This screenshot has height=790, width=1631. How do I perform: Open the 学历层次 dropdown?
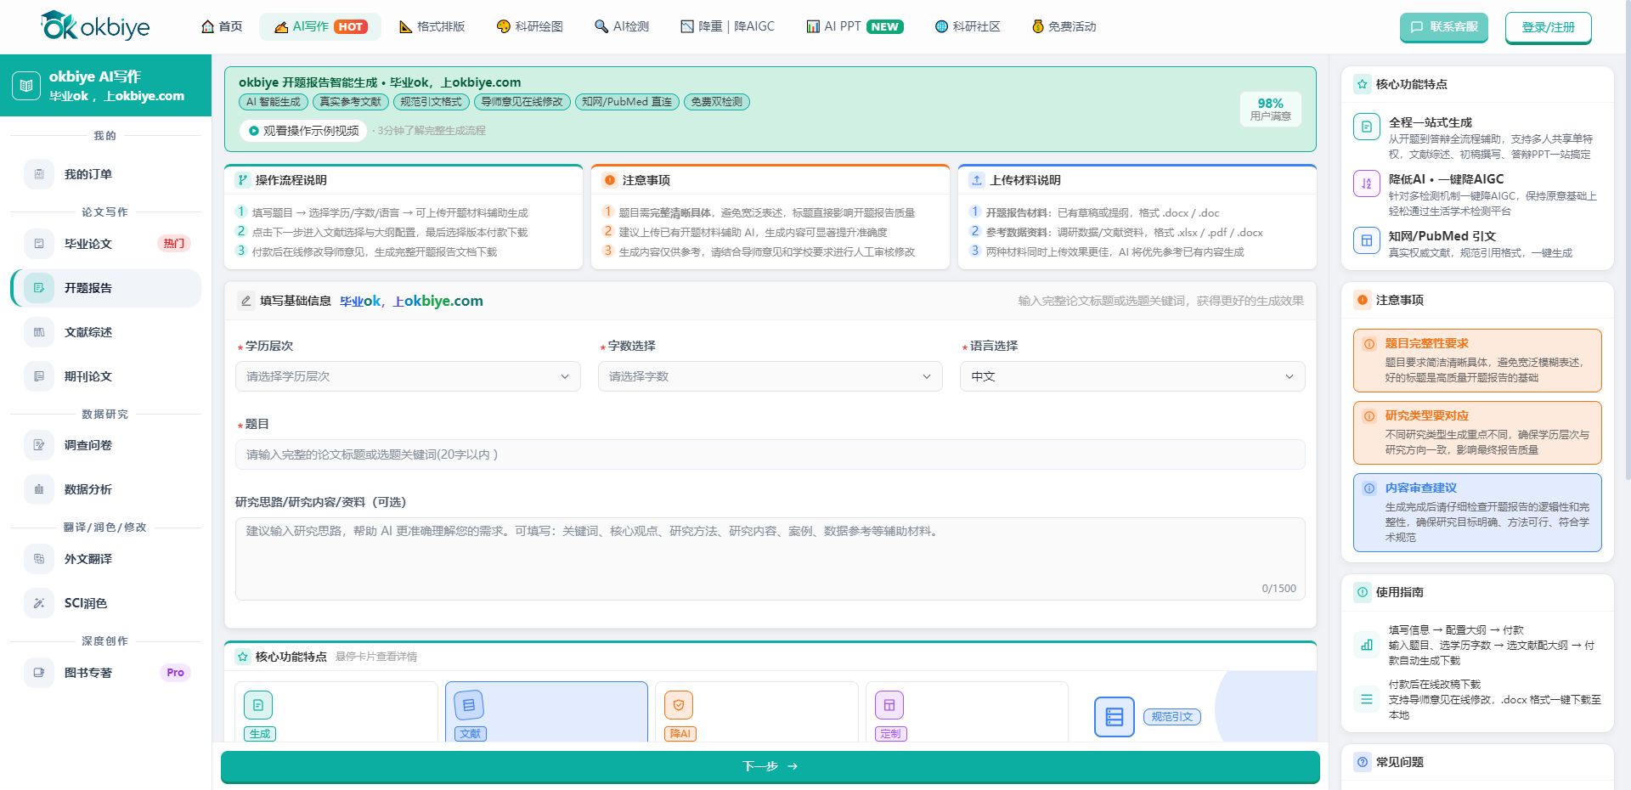click(408, 376)
